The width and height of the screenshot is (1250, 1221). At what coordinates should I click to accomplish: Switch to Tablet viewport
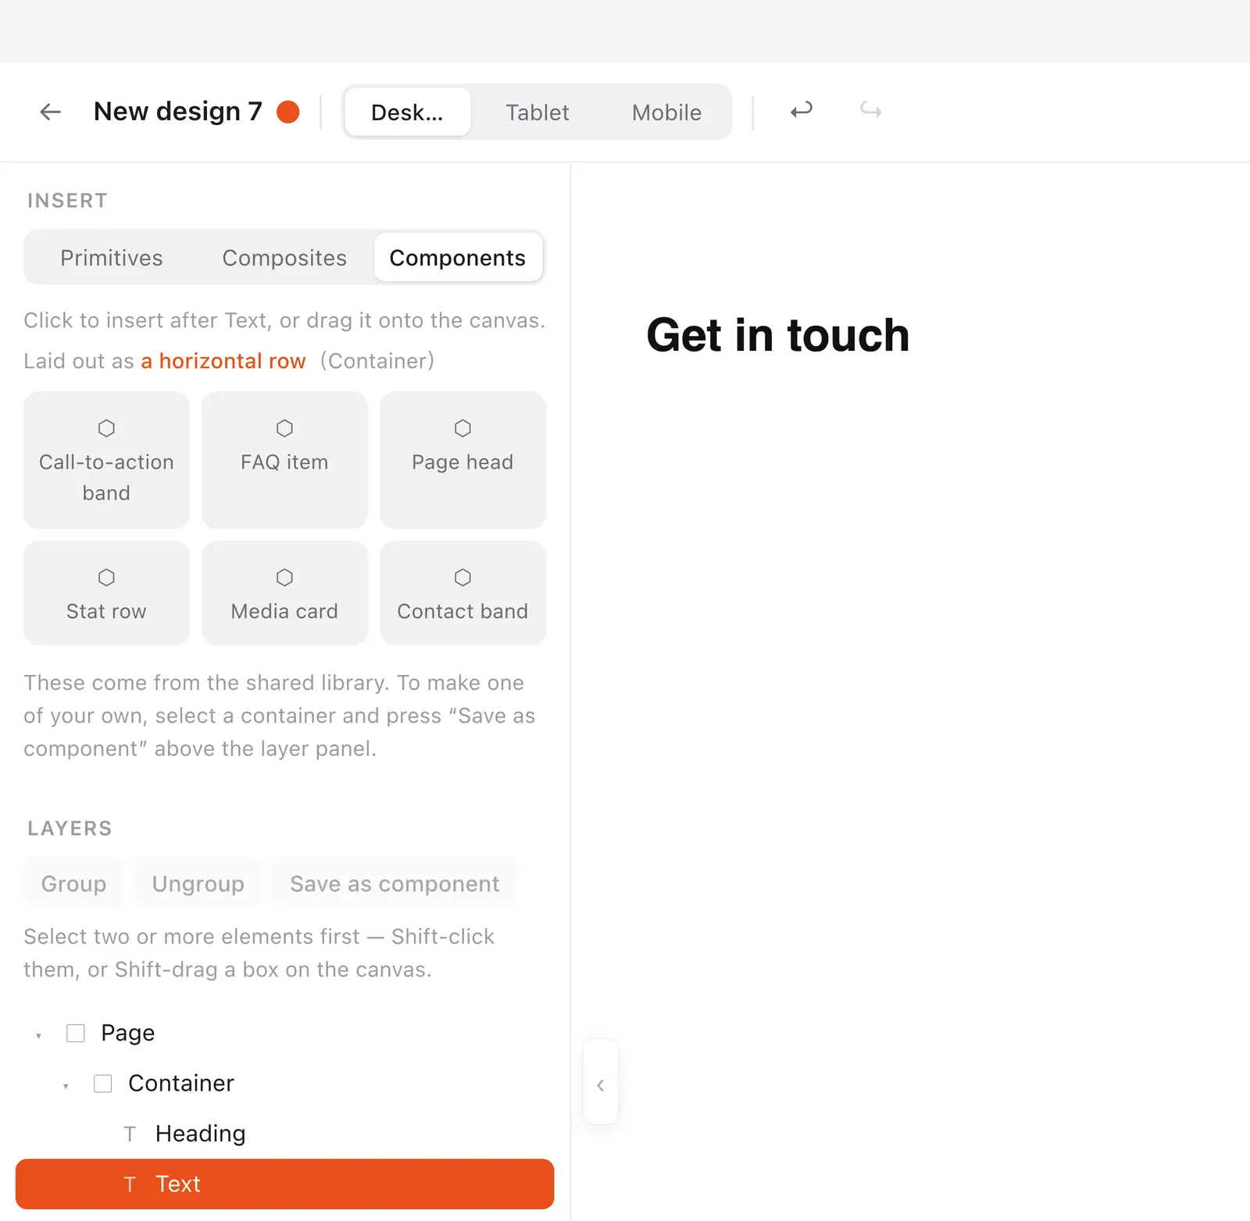point(537,112)
